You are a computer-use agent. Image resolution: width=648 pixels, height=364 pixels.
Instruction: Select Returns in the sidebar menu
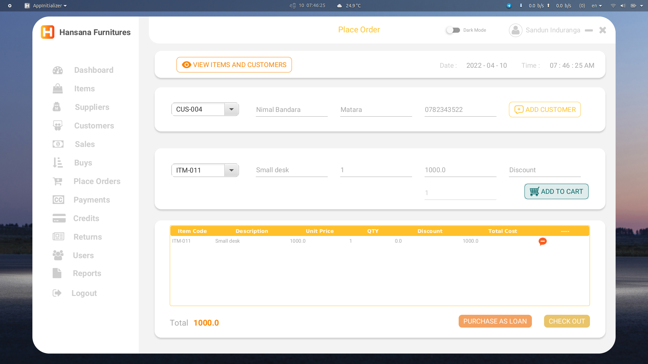(x=58, y=237)
